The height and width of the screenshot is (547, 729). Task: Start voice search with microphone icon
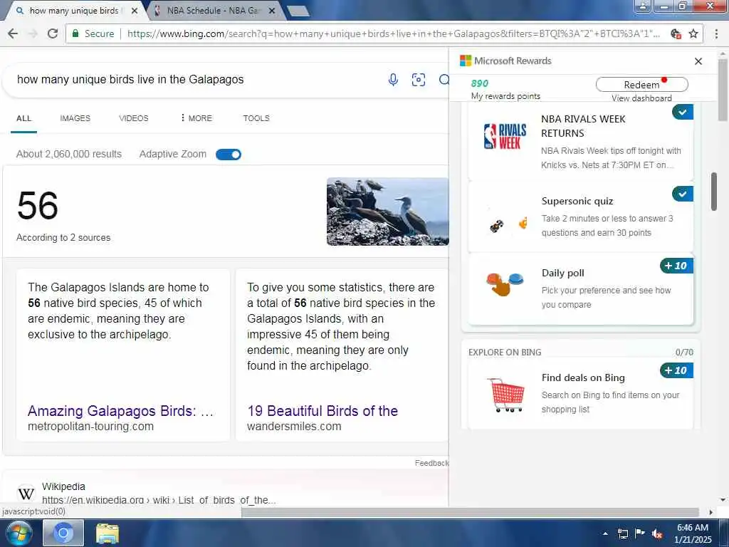(393, 80)
